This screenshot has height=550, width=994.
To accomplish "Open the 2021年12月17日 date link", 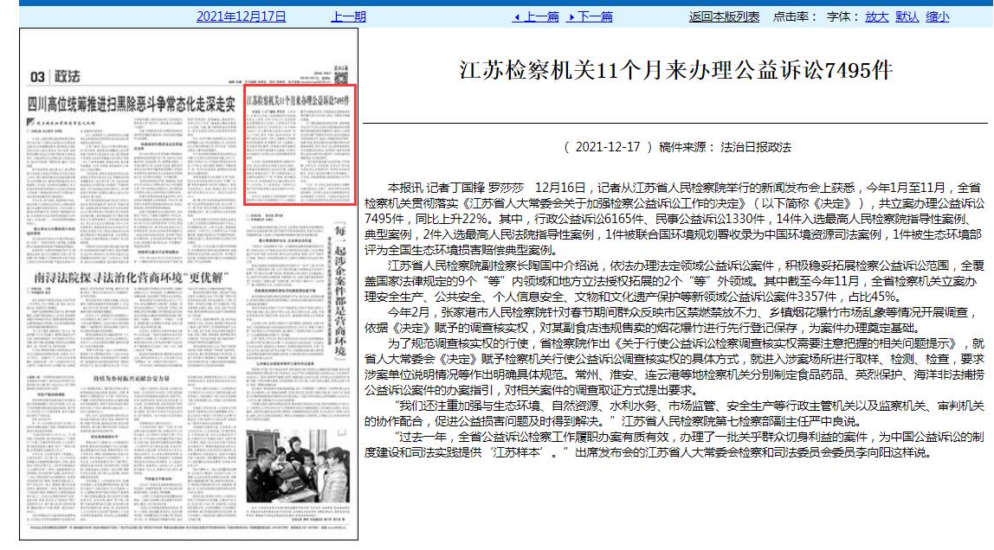I will 241,16.
